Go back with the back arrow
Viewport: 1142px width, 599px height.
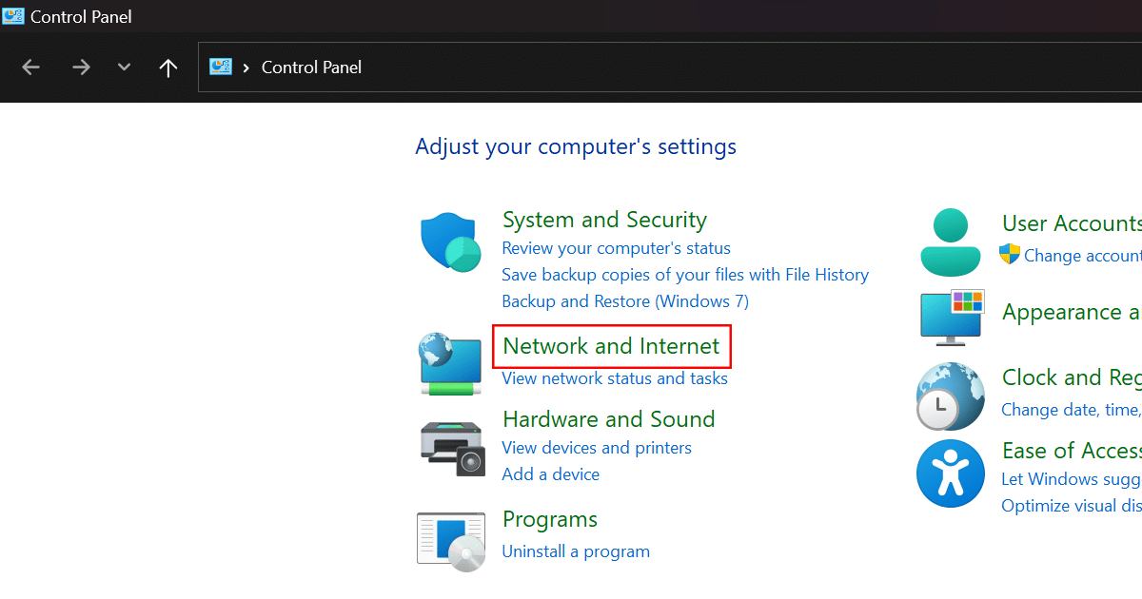coord(31,68)
